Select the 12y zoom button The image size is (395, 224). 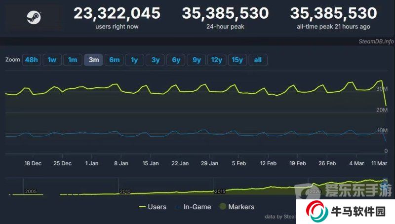(x=217, y=60)
